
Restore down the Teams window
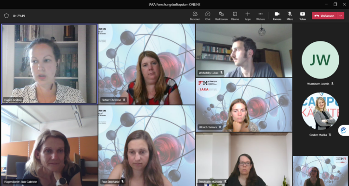pos(335,4)
